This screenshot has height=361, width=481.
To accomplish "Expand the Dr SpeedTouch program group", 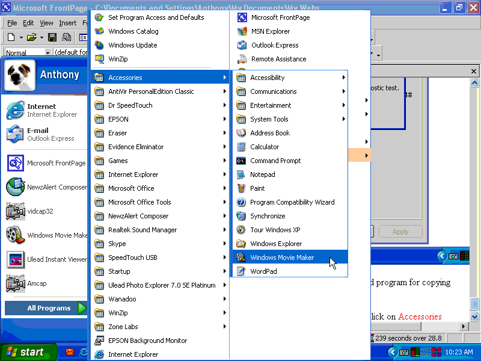I will [160, 105].
